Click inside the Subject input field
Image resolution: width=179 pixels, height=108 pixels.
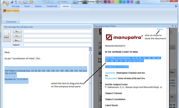pos(57,45)
